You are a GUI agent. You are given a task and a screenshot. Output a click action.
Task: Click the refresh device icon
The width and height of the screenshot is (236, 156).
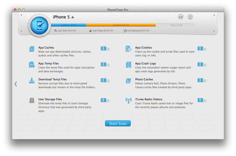click(x=181, y=17)
